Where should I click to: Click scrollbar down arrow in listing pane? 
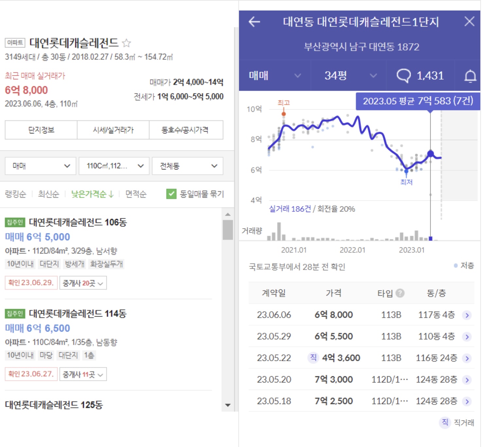click(x=228, y=405)
